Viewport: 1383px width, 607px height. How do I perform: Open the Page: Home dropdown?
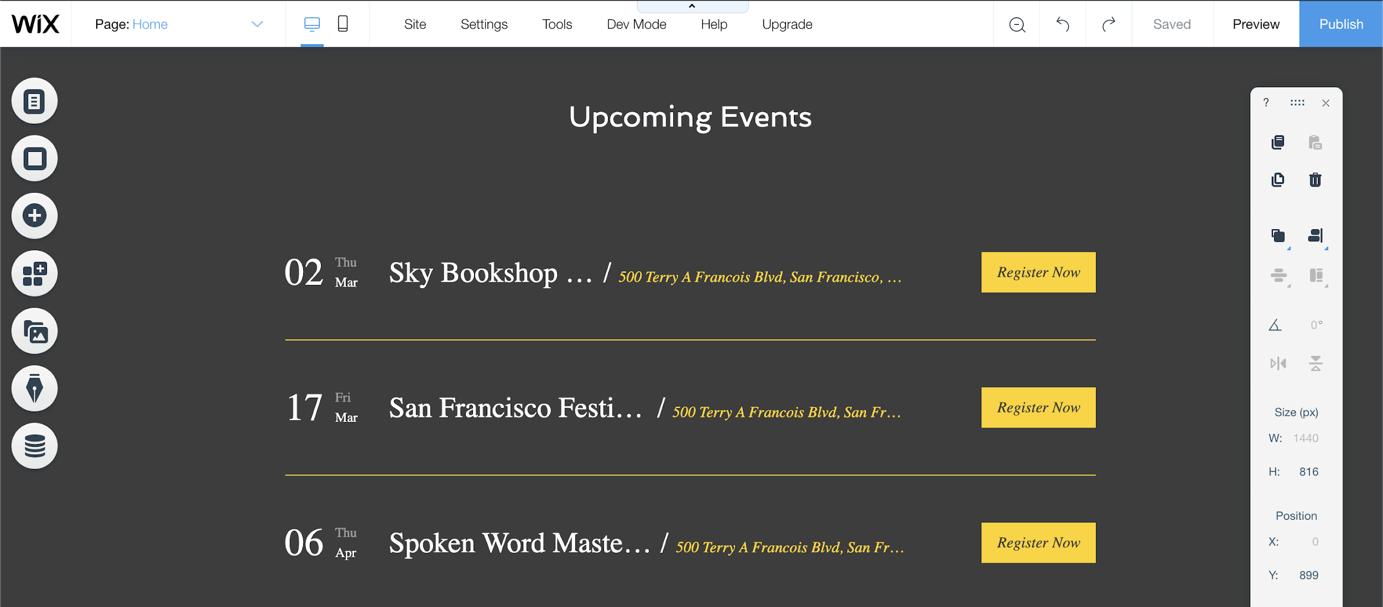pos(178,24)
